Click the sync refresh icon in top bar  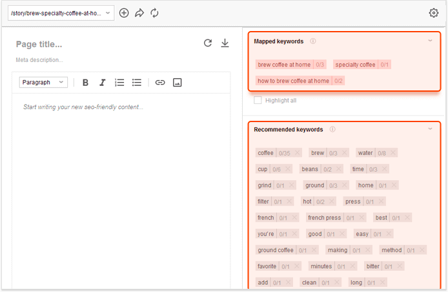(x=154, y=13)
